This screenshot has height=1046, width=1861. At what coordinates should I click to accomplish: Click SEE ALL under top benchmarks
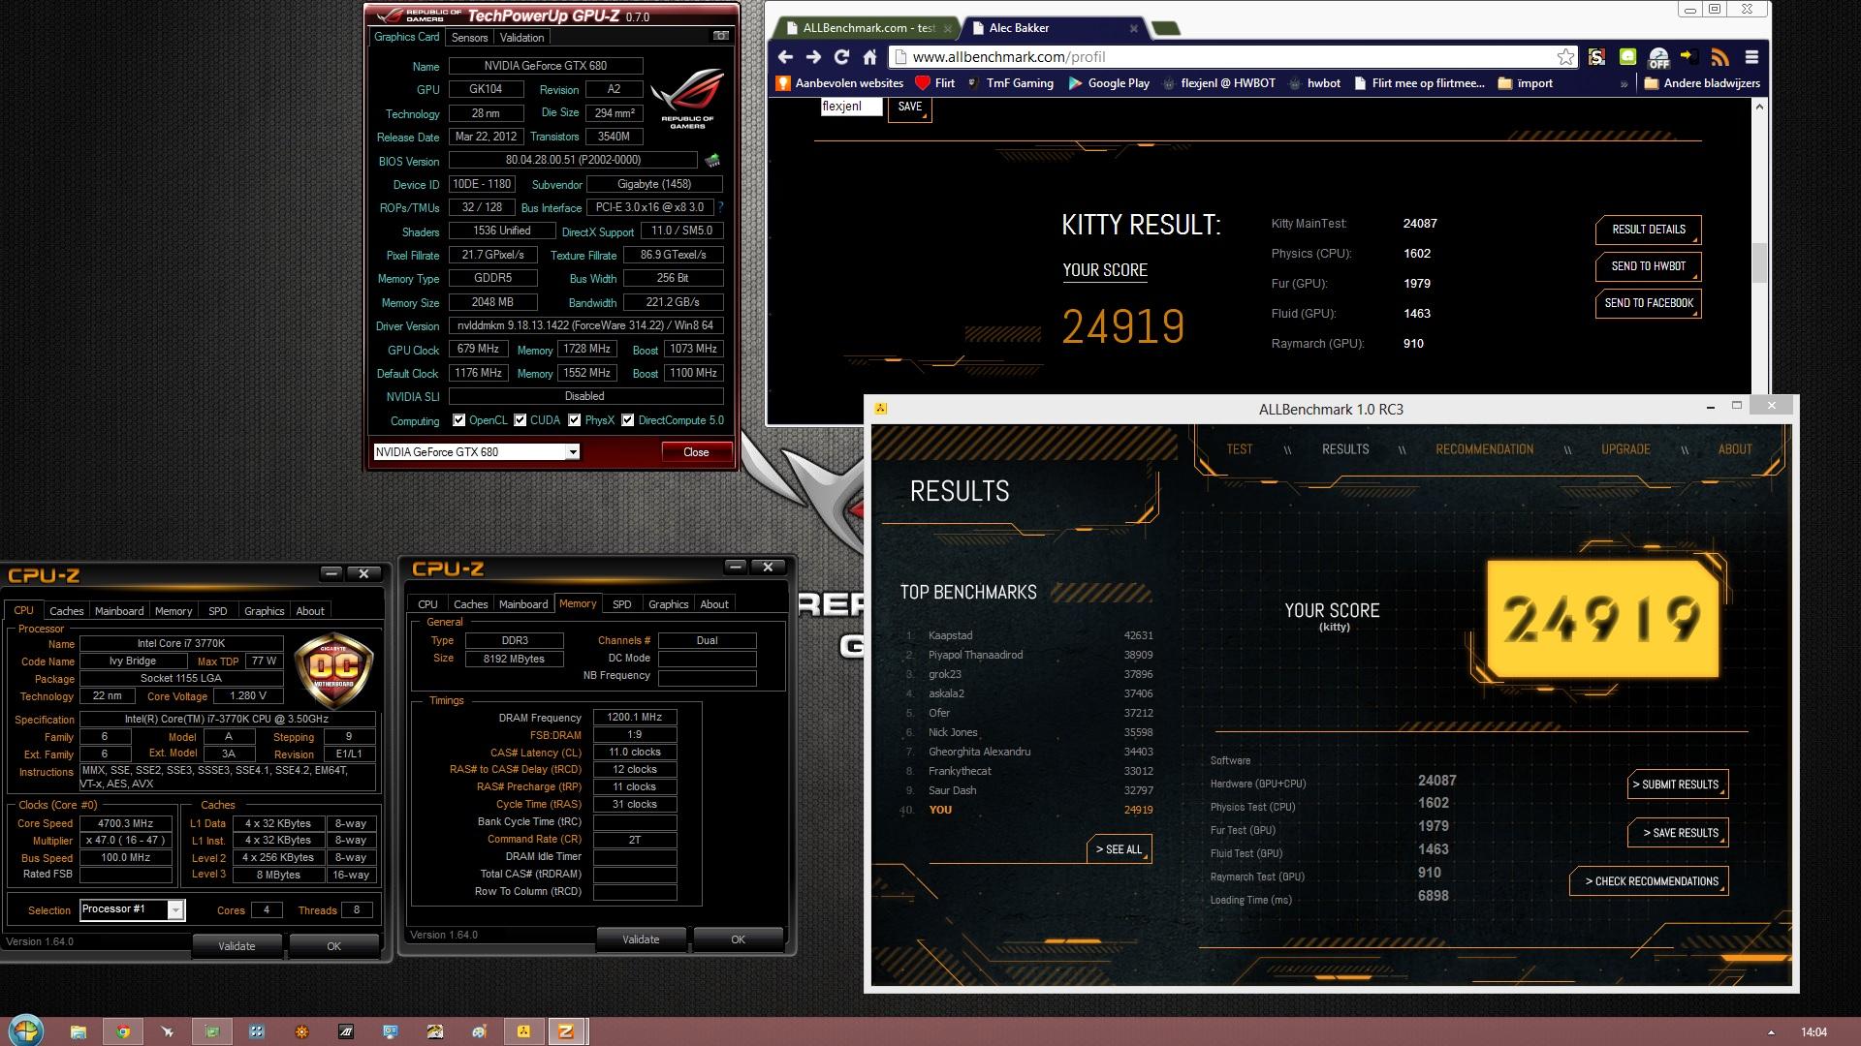(x=1119, y=849)
